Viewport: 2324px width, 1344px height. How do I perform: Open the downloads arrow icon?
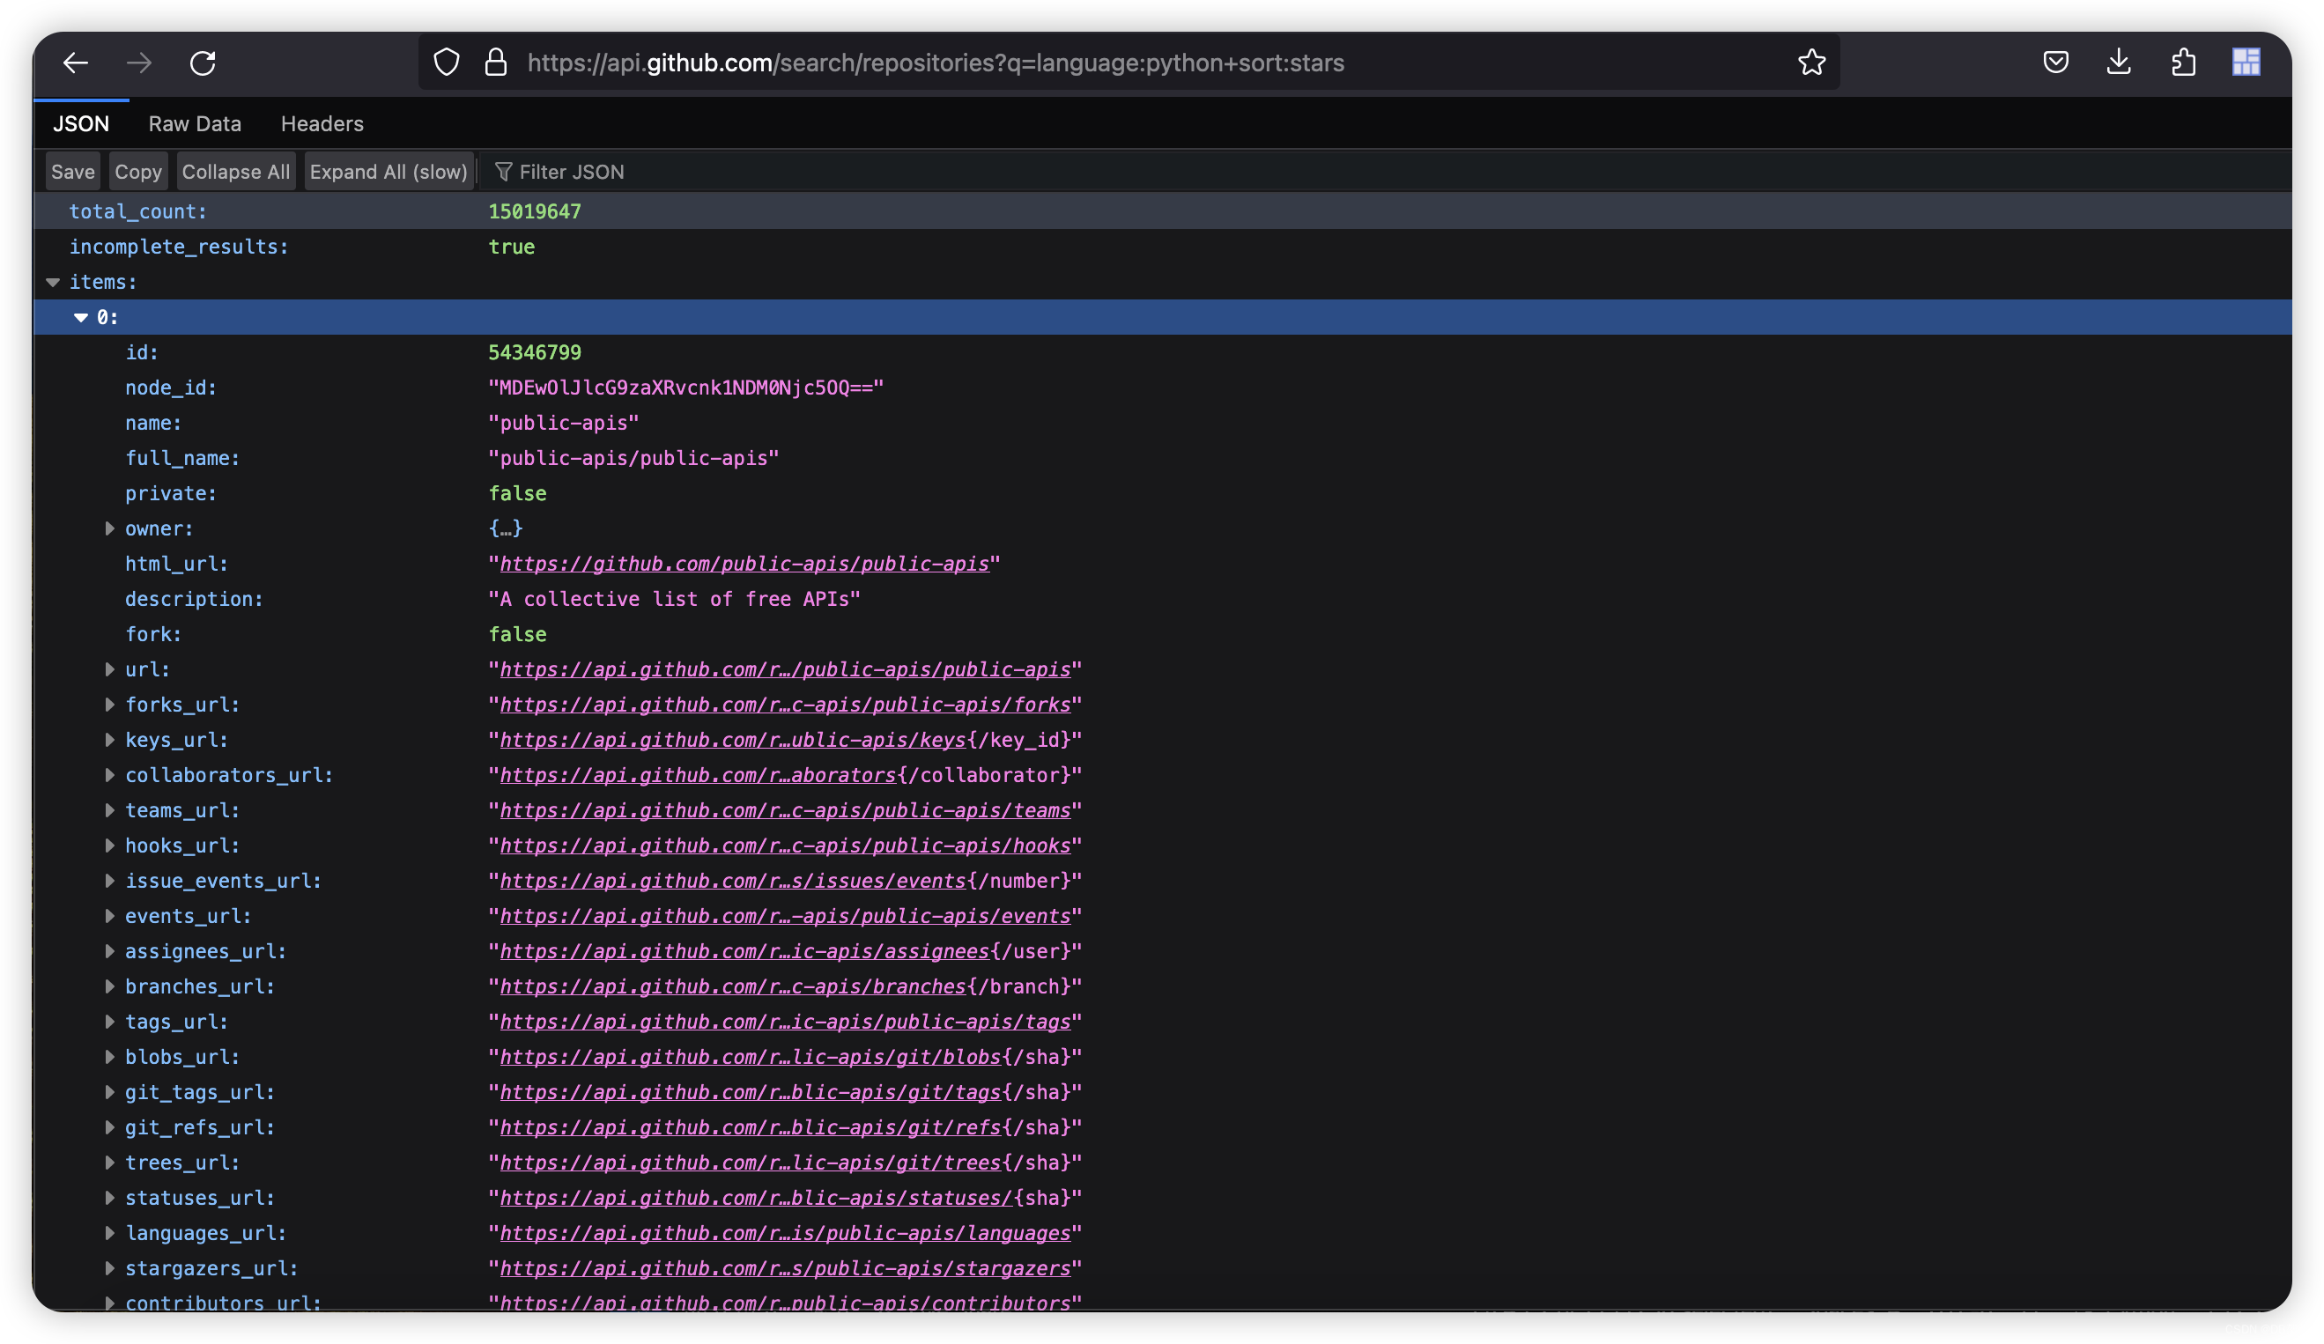2119,63
